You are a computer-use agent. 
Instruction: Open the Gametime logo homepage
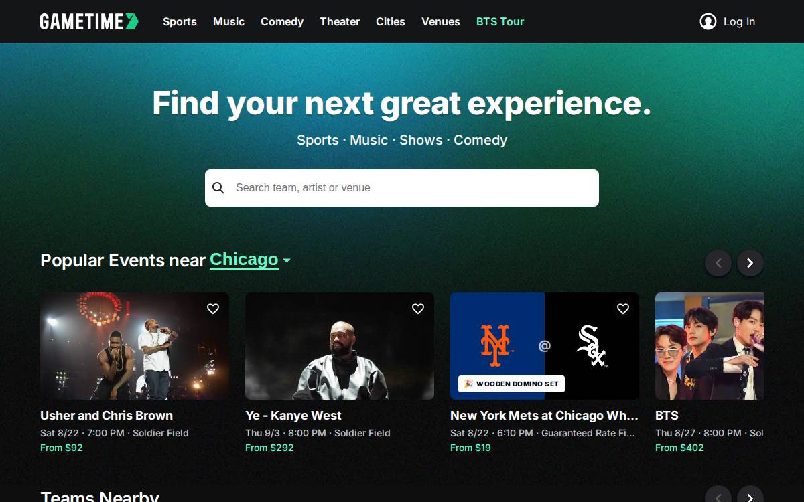click(x=89, y=21)
